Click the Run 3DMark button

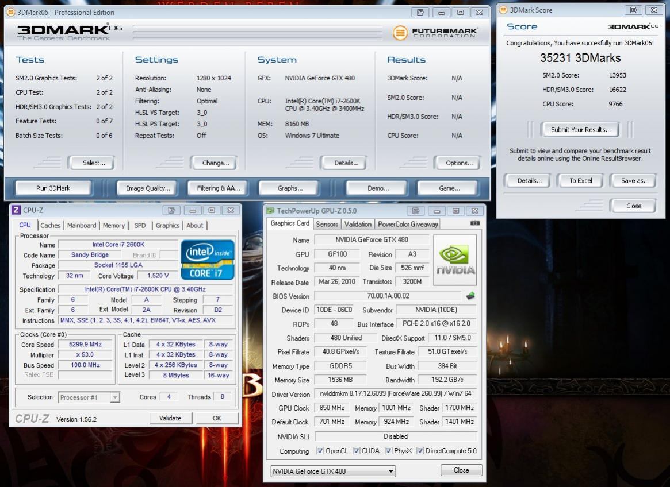(x=53, y=188)
